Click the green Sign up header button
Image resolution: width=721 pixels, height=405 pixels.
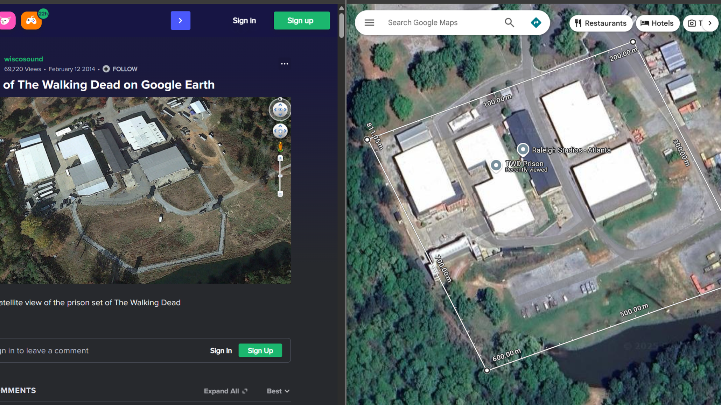(301, 21)
